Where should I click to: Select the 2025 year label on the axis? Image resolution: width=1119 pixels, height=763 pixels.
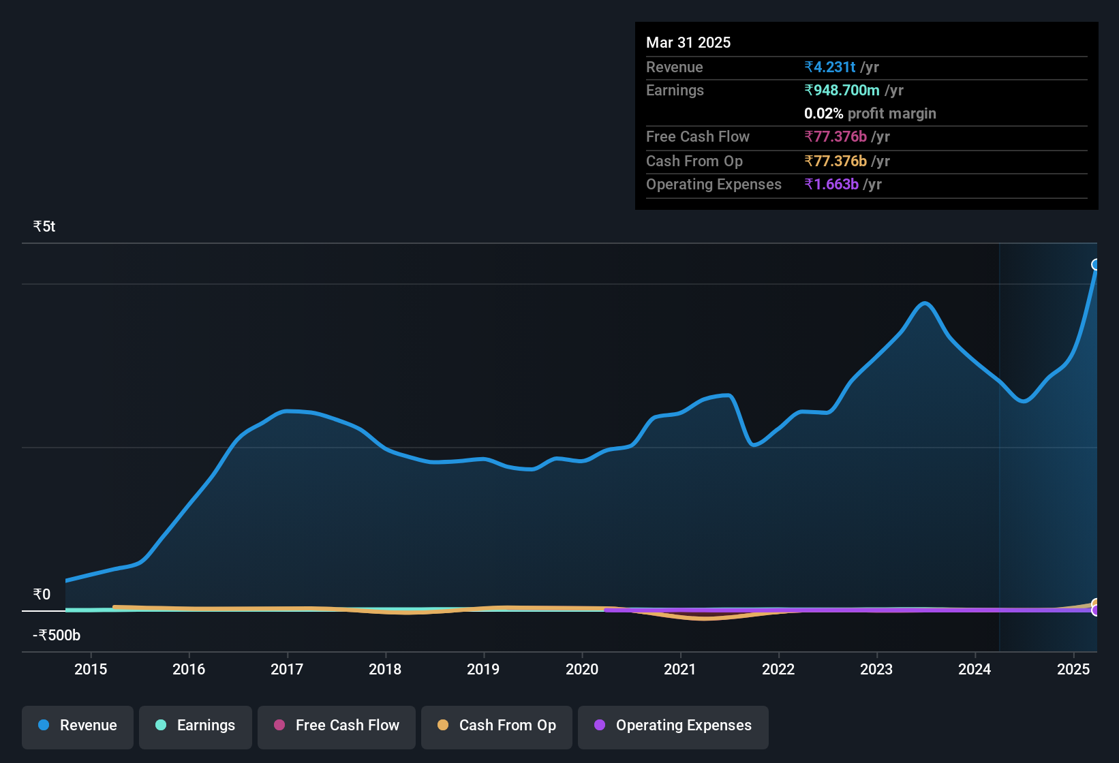click(1075, 670)
